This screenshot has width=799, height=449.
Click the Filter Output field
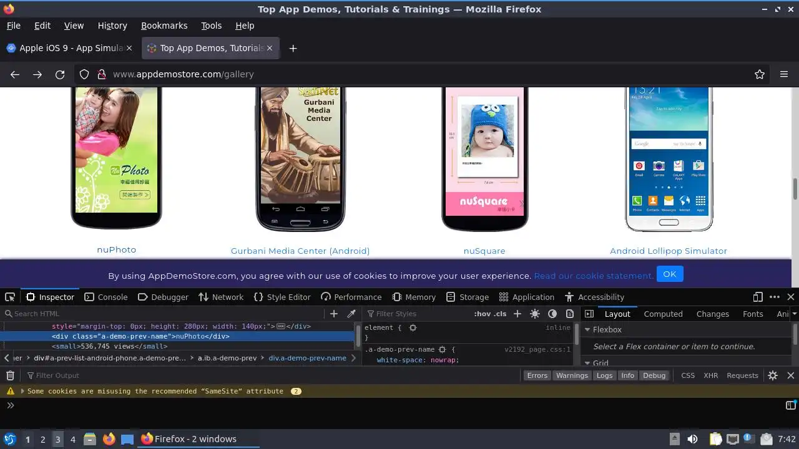click(x=272, y=375)
